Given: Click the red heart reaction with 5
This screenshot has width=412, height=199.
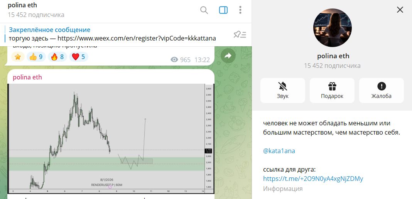Looking at the screenshot, I should (x=78, y=57).
